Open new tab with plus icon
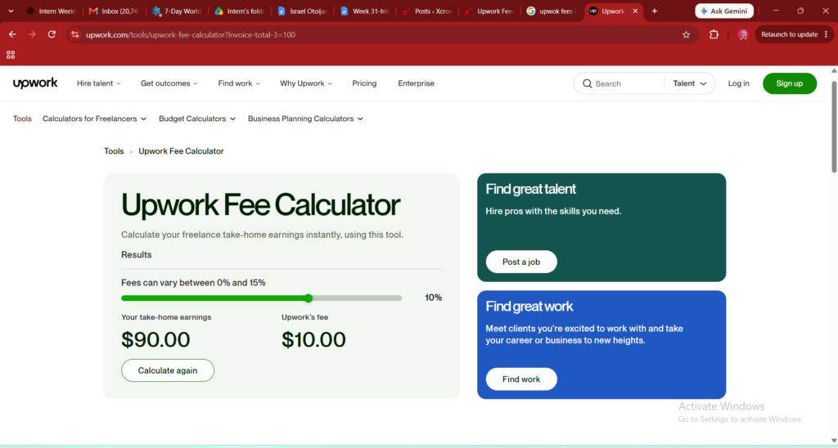The image size is (838, 448). (654, 11)
